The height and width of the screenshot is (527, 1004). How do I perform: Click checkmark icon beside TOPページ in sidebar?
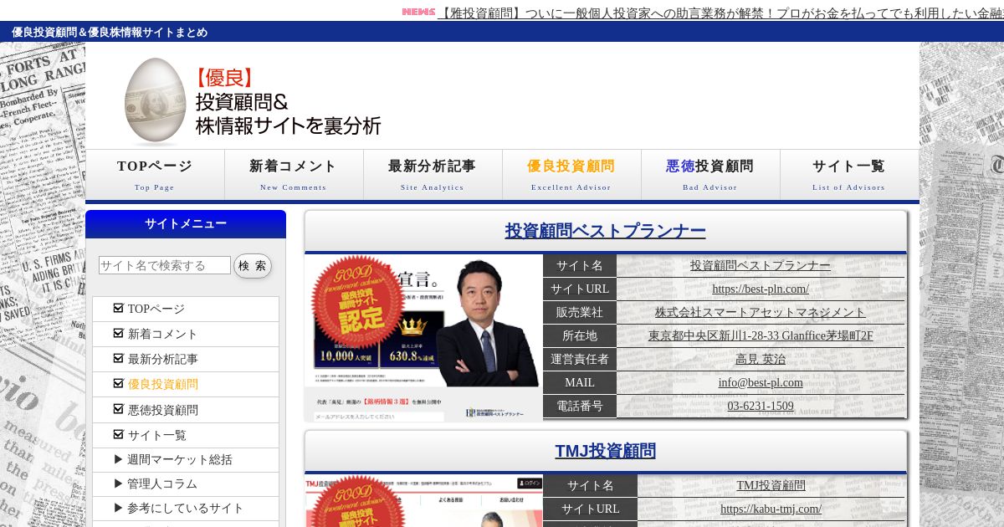click(118, 308)
